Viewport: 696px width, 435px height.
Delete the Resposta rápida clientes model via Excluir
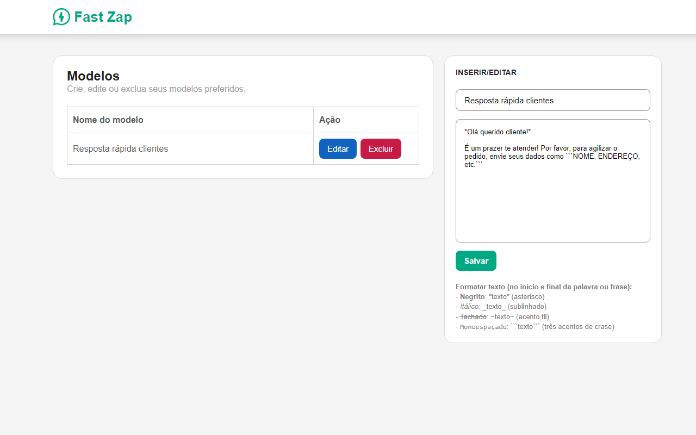pyautogui.click(x=381, y=149)
